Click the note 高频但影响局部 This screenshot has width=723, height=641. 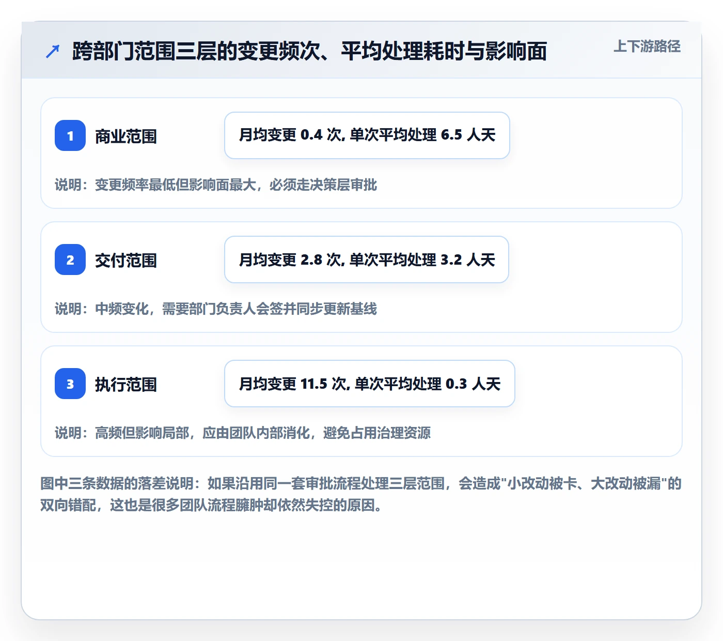coord(243,433)
